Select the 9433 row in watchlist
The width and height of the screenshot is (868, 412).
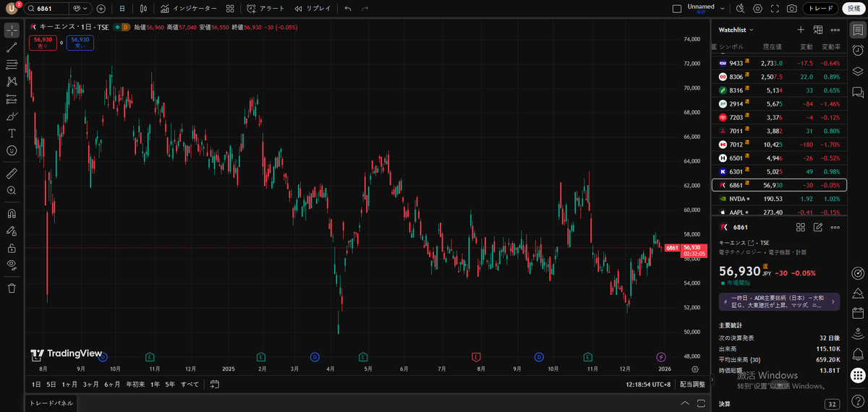(778, 63)
